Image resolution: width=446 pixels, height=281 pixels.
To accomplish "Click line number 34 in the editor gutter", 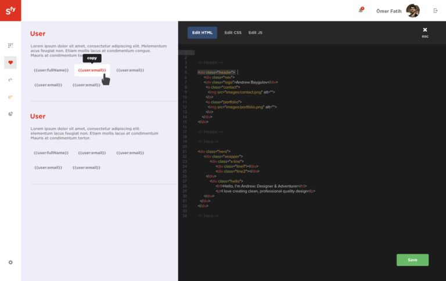I will click(x=185, y=216).
